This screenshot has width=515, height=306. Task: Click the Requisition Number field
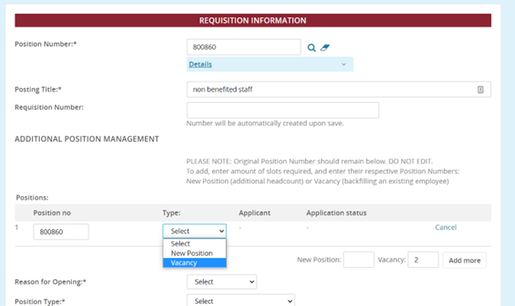(282, 110)
